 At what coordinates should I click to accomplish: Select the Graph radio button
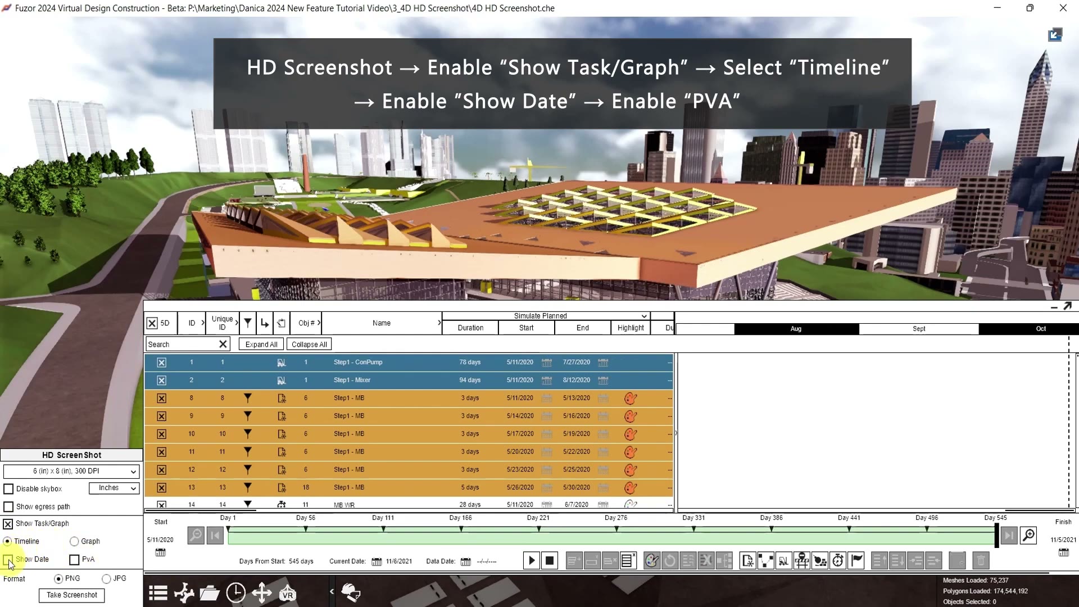(x=74, y=541)
